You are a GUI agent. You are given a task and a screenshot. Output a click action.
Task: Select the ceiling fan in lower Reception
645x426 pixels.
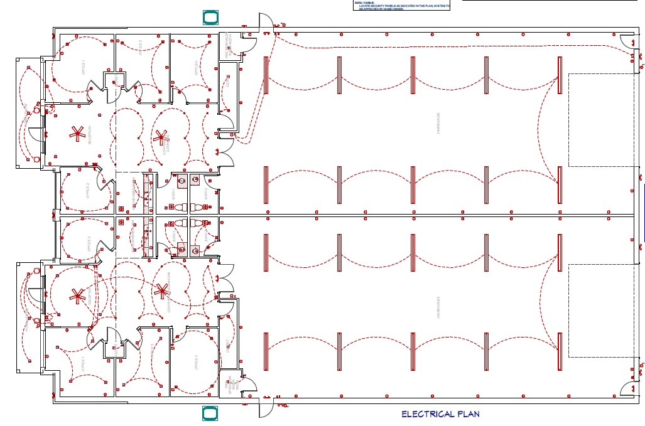click(x=77, y=296)
